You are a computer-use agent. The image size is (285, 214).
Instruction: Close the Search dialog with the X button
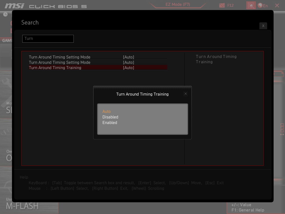[263, 26]
